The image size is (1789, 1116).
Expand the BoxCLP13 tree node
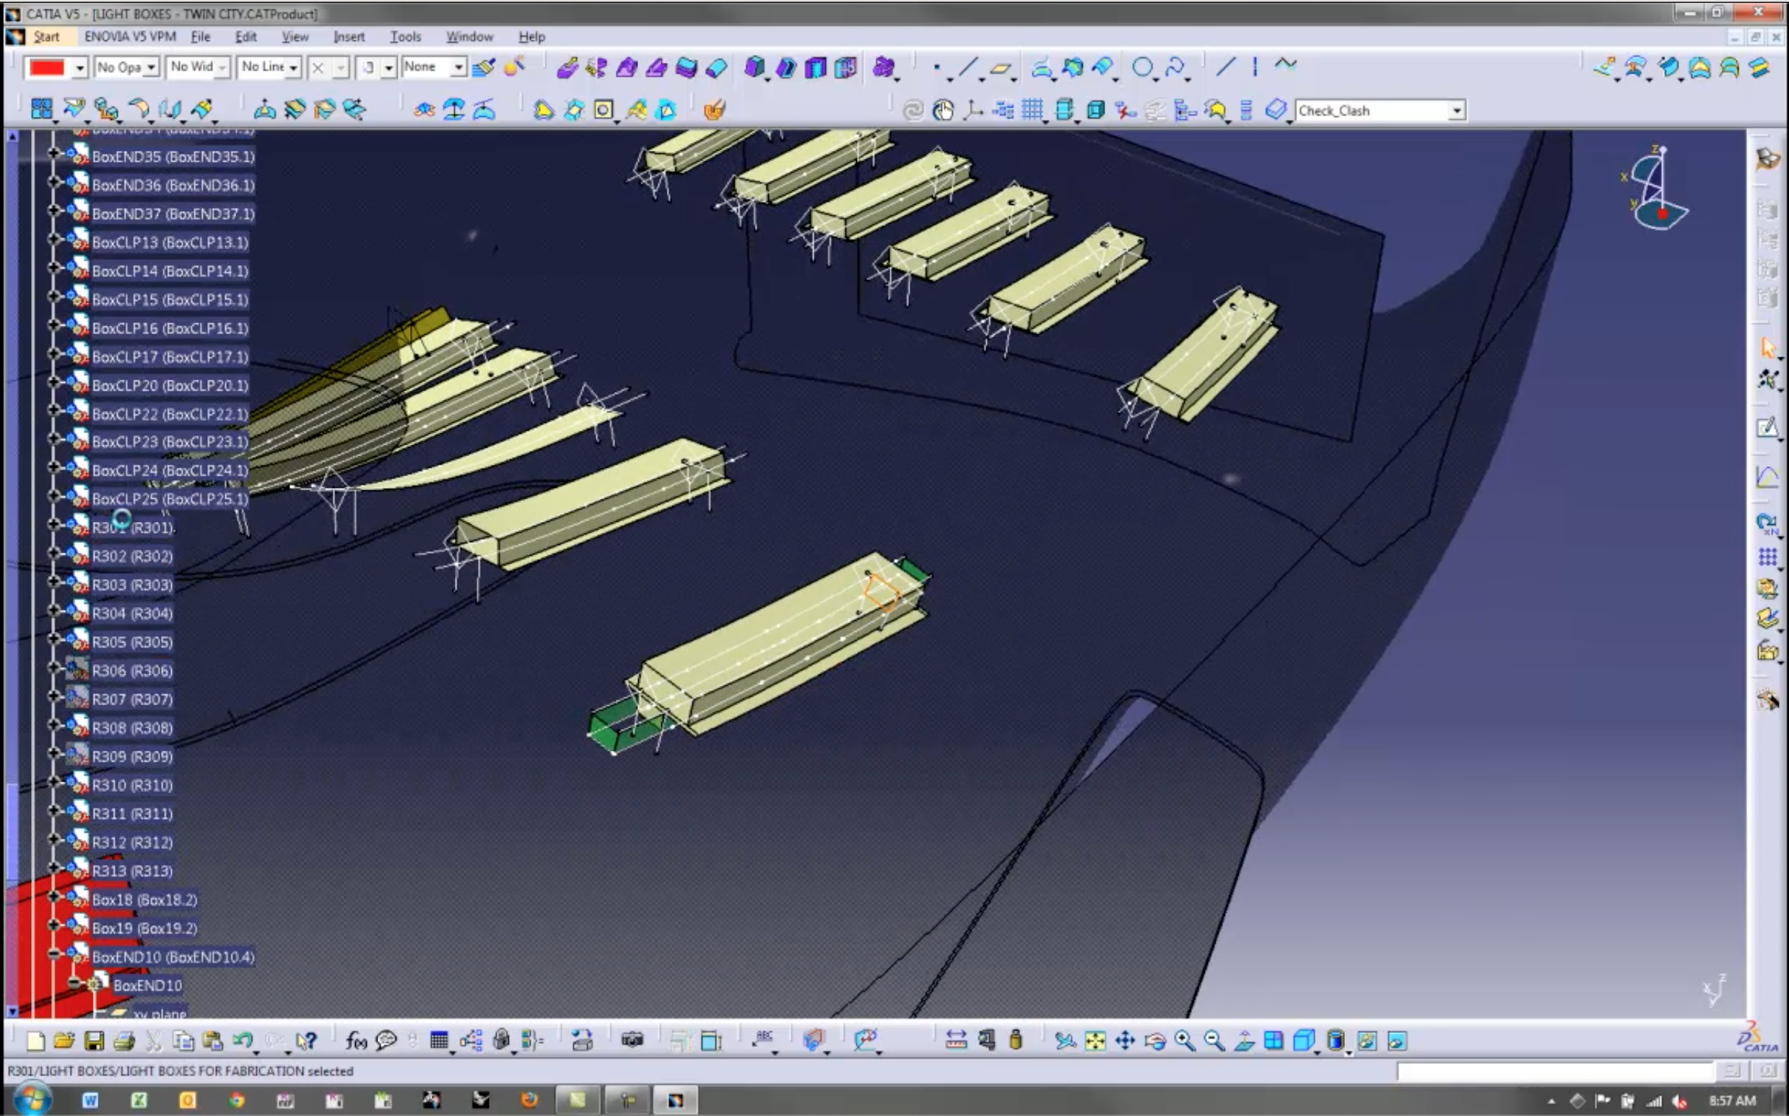coord(54,239)
